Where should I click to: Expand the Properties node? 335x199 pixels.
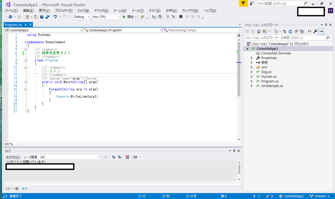click(252, 58)
